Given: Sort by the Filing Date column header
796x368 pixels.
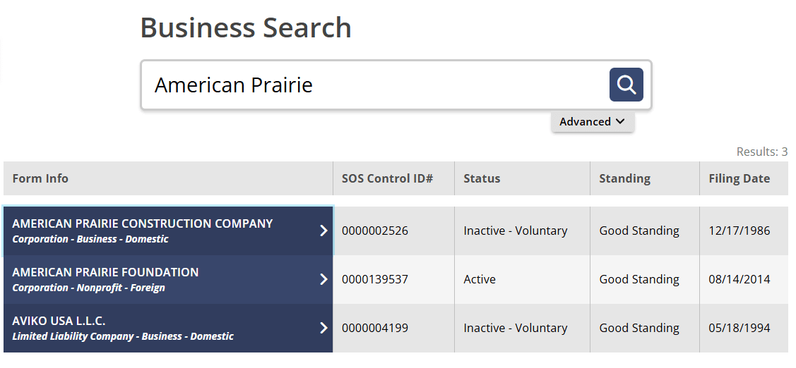Looking at the screenshot, I should pyautogui.click(x=739, y=178).
